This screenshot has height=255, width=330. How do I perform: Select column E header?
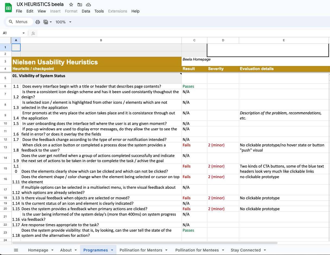point(284,40)
